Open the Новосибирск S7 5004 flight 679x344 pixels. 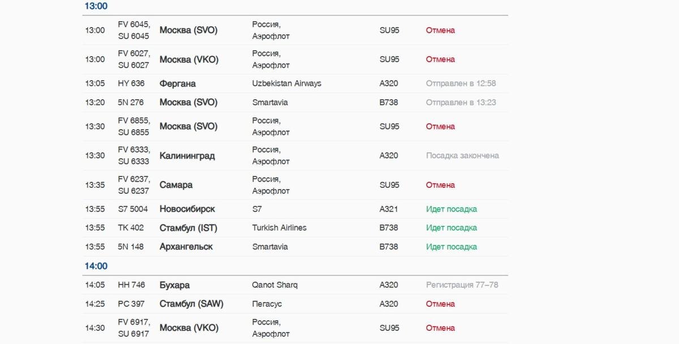pos(187,209)
